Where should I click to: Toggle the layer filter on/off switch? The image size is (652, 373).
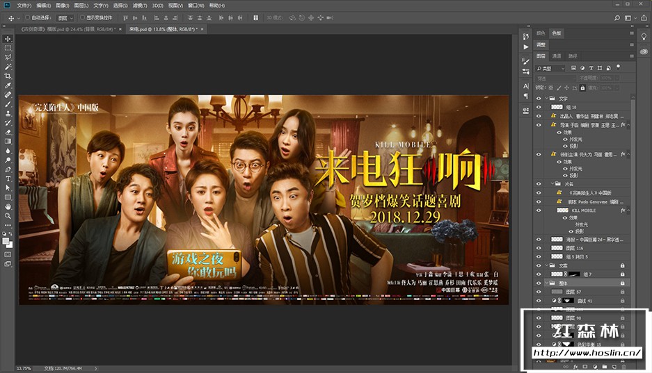point(619,67)
